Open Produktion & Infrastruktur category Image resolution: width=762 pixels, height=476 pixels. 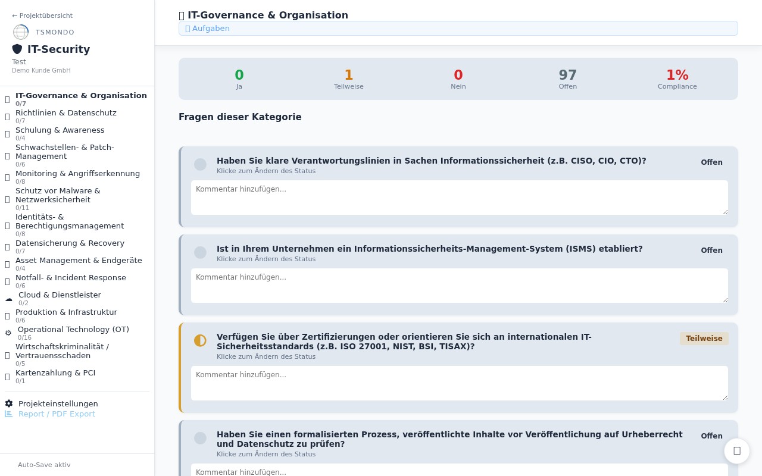tap(77, 316)
